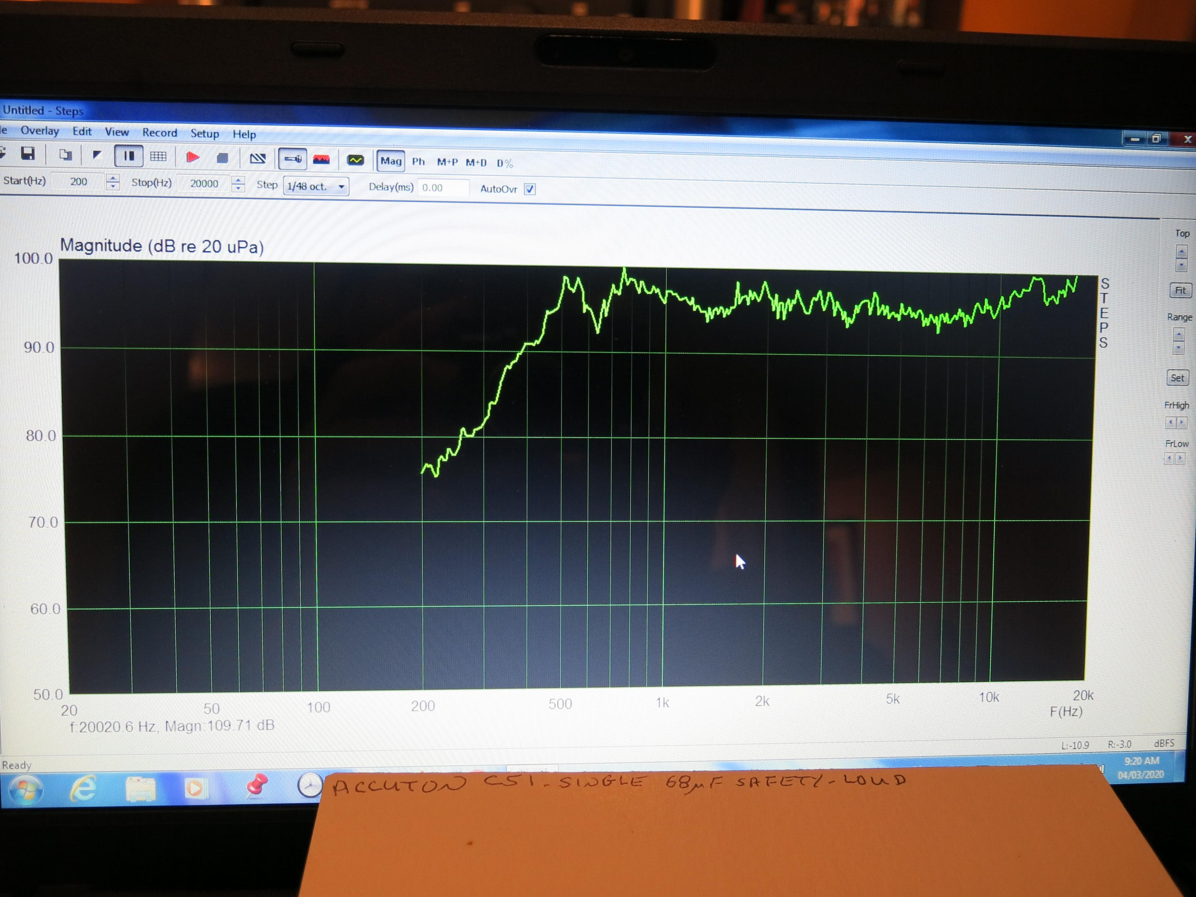This screenshot has height=897, width=1196.
Task: Uncheck the AutoOvr checkbox
Action: 530,189
